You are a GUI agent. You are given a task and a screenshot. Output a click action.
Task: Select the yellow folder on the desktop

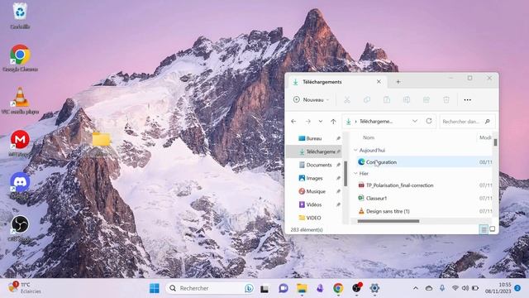click(x=101, y=140)
